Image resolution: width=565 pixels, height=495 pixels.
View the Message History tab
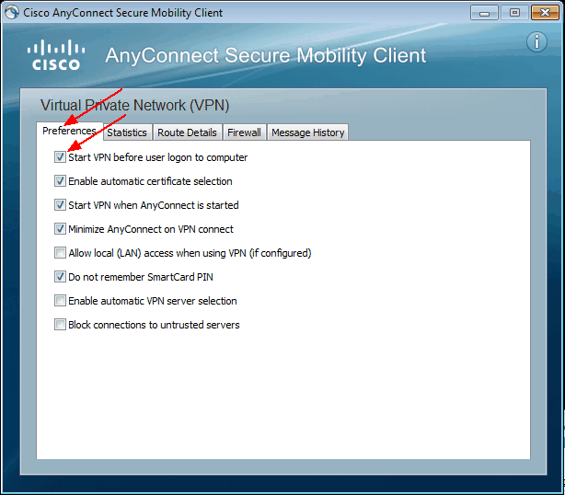point(307,132)
